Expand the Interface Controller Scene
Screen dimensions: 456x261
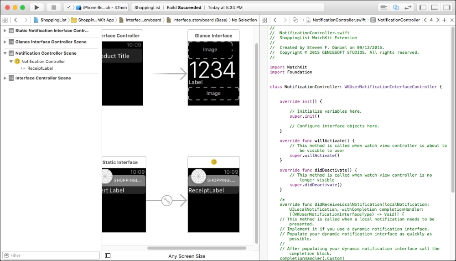click(5, 78)
